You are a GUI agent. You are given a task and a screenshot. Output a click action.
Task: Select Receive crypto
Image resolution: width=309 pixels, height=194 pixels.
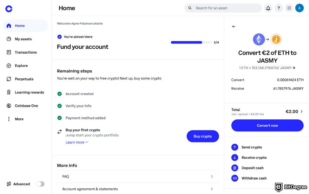pyautogui.click(x=254, y=158)
